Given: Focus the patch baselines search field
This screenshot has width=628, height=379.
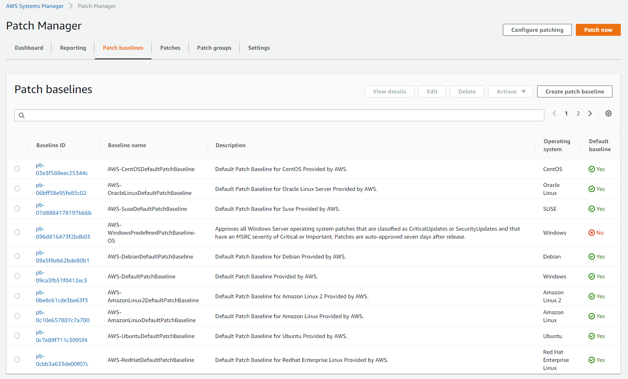Looking at the screenshot, I should (279, 115).
